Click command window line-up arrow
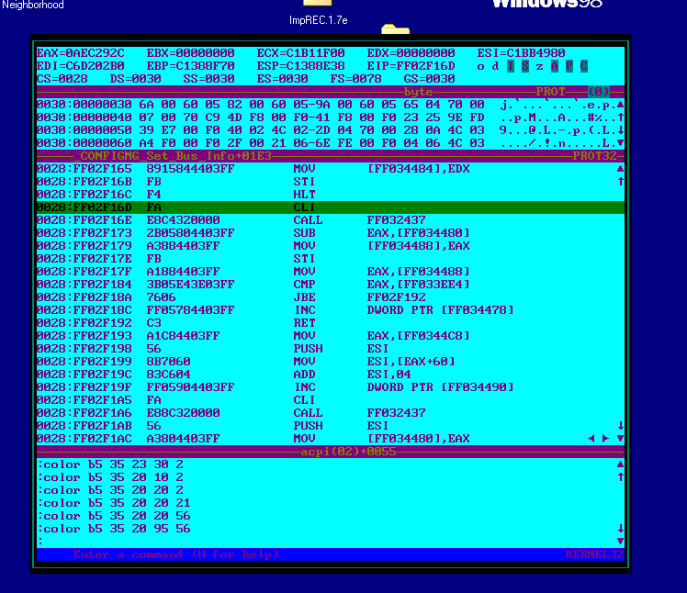The height and width of the screenshot is (593, 687). pos(620,477)
